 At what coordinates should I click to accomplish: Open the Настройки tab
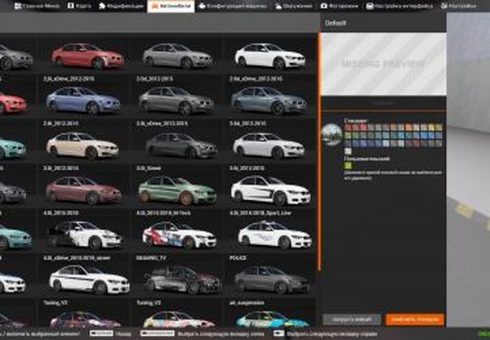coord(459,6)
